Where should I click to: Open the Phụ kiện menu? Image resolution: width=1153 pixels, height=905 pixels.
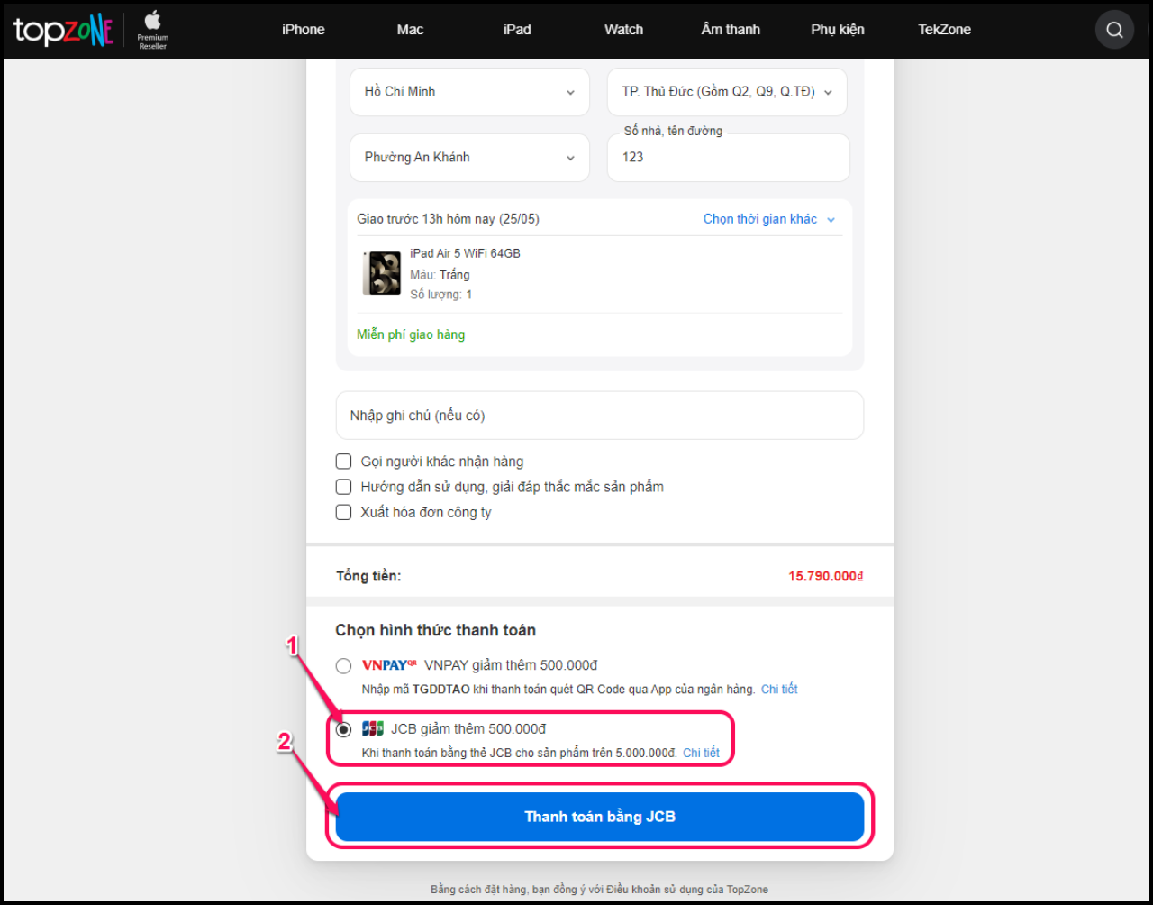point(837,30)
